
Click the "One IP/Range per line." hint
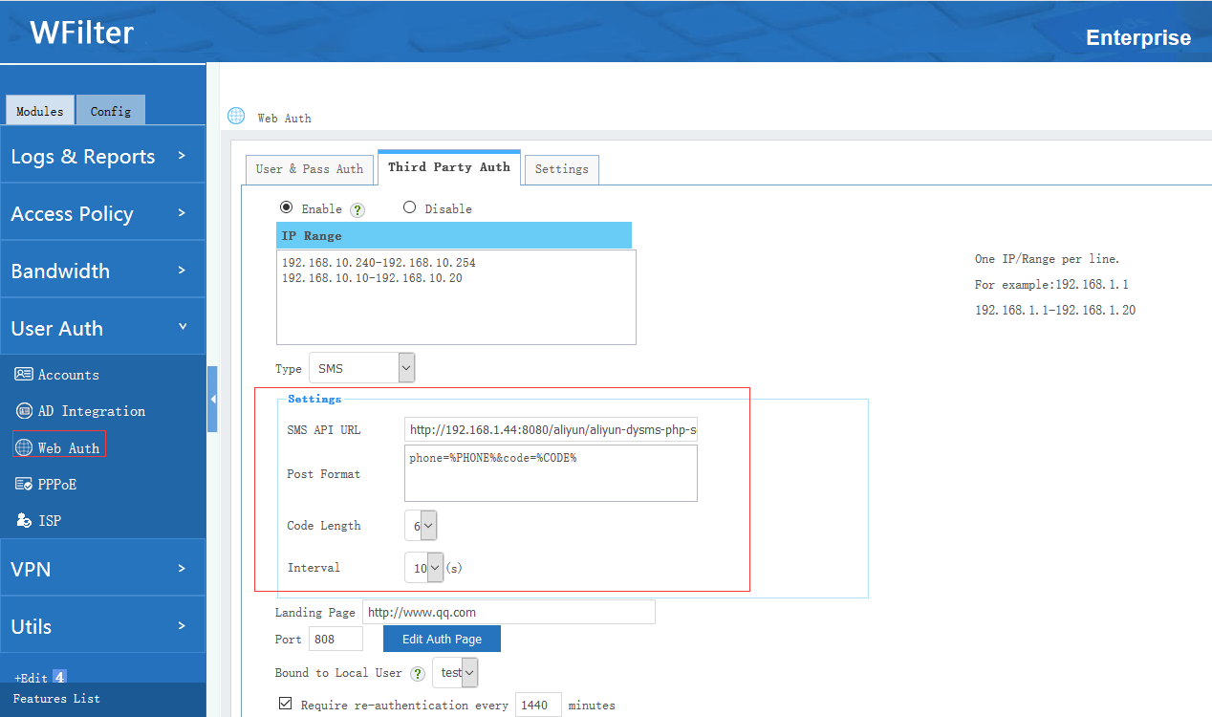1047,259
